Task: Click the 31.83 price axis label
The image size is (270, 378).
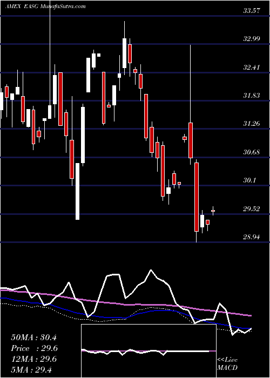Action: 252,95
